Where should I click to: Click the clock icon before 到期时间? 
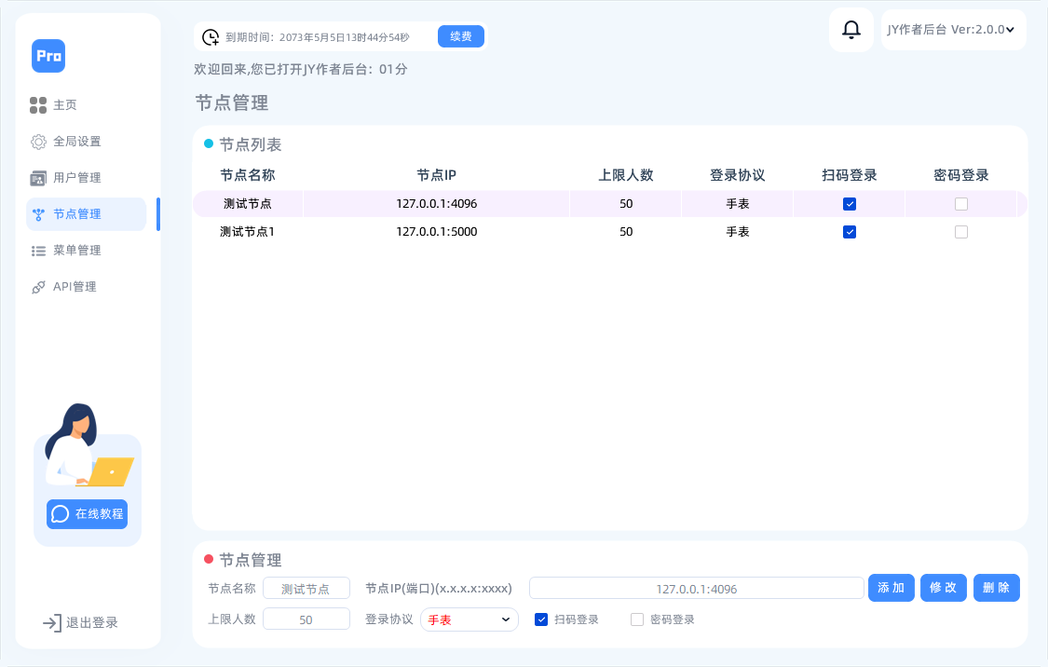(211, 35)
